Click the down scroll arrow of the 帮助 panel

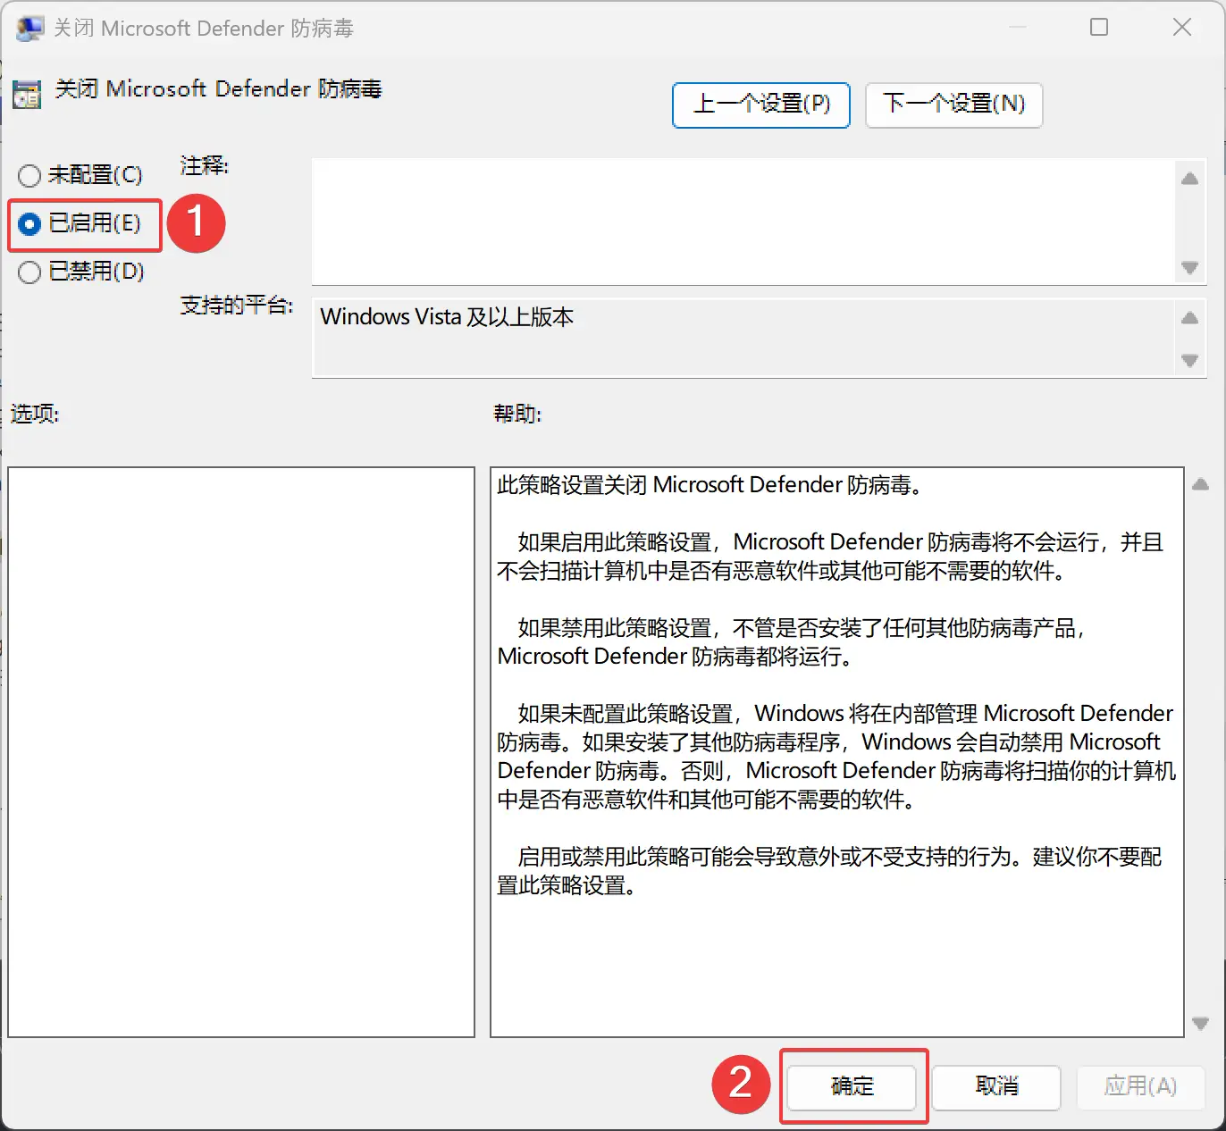1201,1023
